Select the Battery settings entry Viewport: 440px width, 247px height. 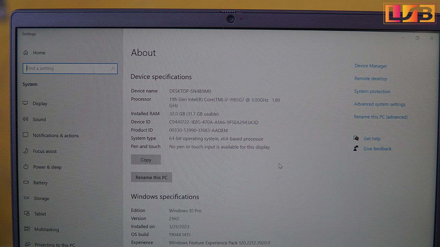tap(41, 183)
